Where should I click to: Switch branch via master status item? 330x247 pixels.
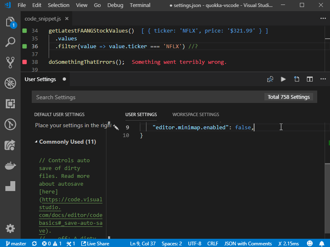tap(16, 243)
